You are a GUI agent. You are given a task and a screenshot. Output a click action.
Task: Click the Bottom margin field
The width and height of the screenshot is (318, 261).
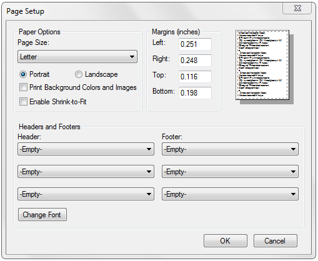pos(195,93)
